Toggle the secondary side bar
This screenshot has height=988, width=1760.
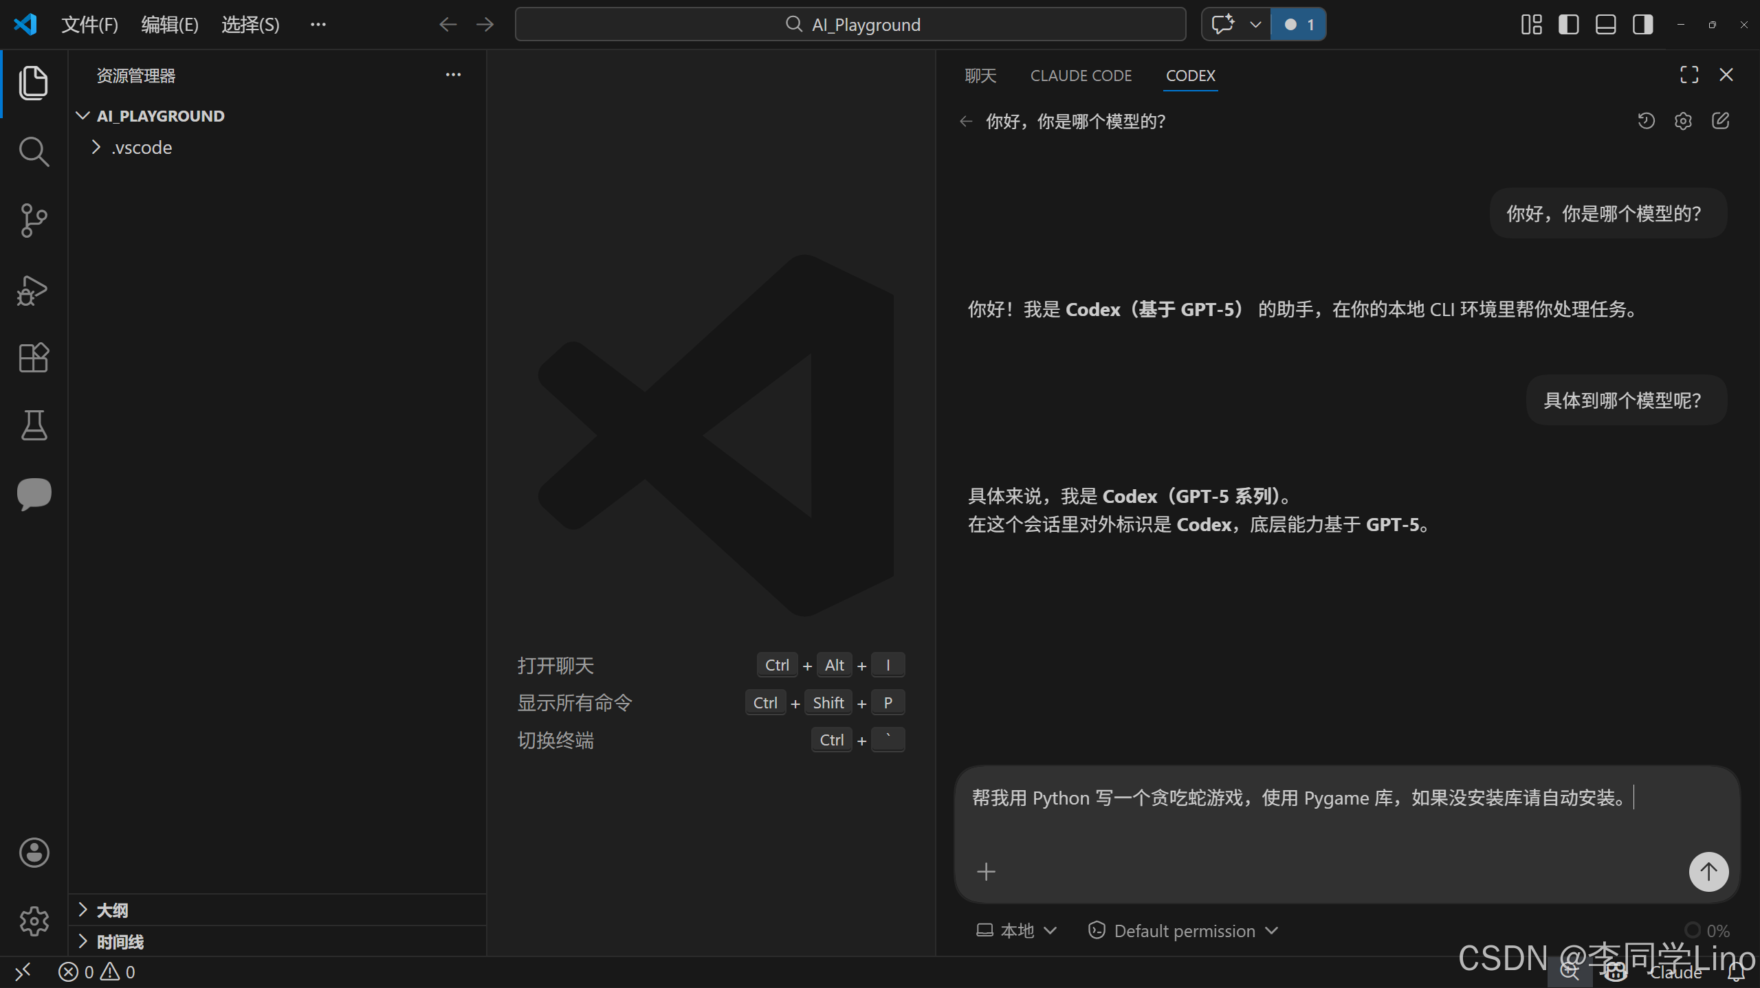[1642, 25]
